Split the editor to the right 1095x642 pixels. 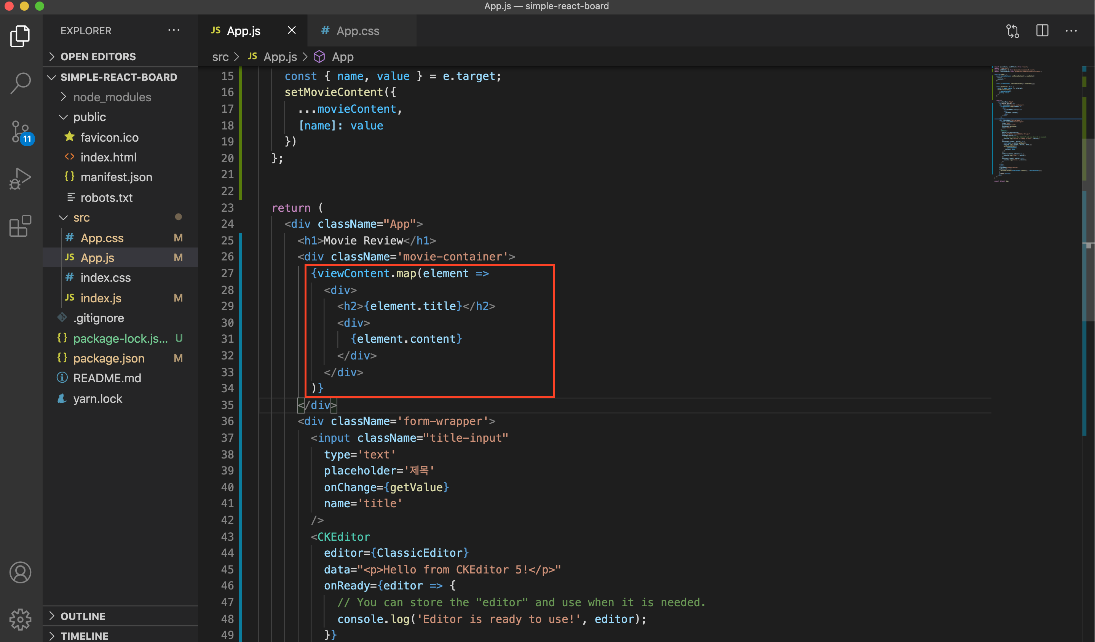click(1042, 31)
